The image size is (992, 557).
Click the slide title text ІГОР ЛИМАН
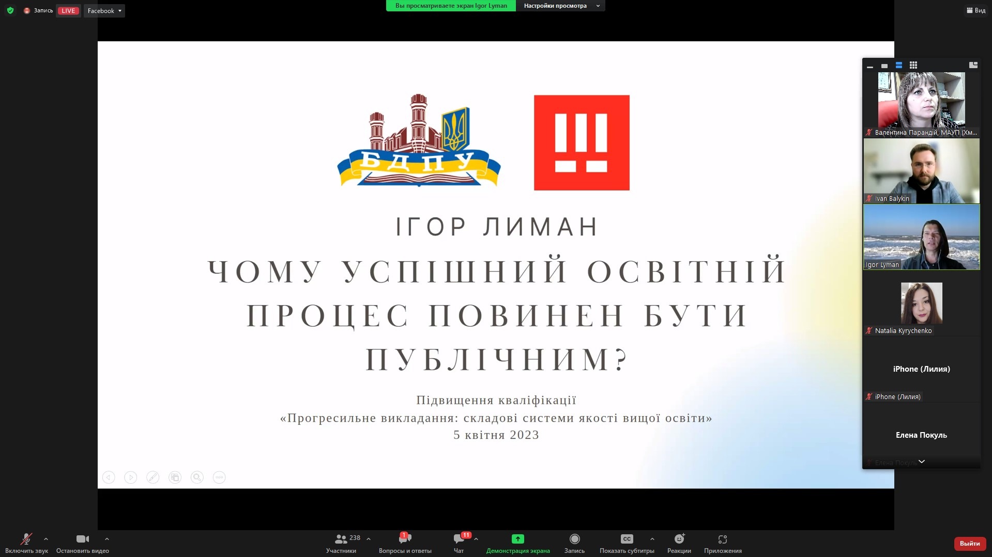point(497,227)
